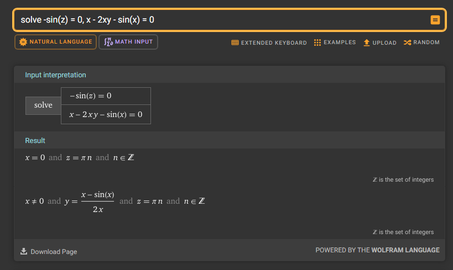Click the Result pod header

(x=35, y=141)
